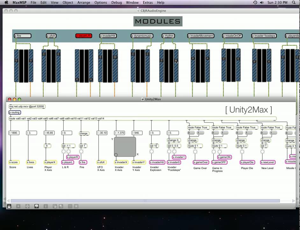Open the Object menu
The height and width of the screenshot is (230, 300).
68,3
